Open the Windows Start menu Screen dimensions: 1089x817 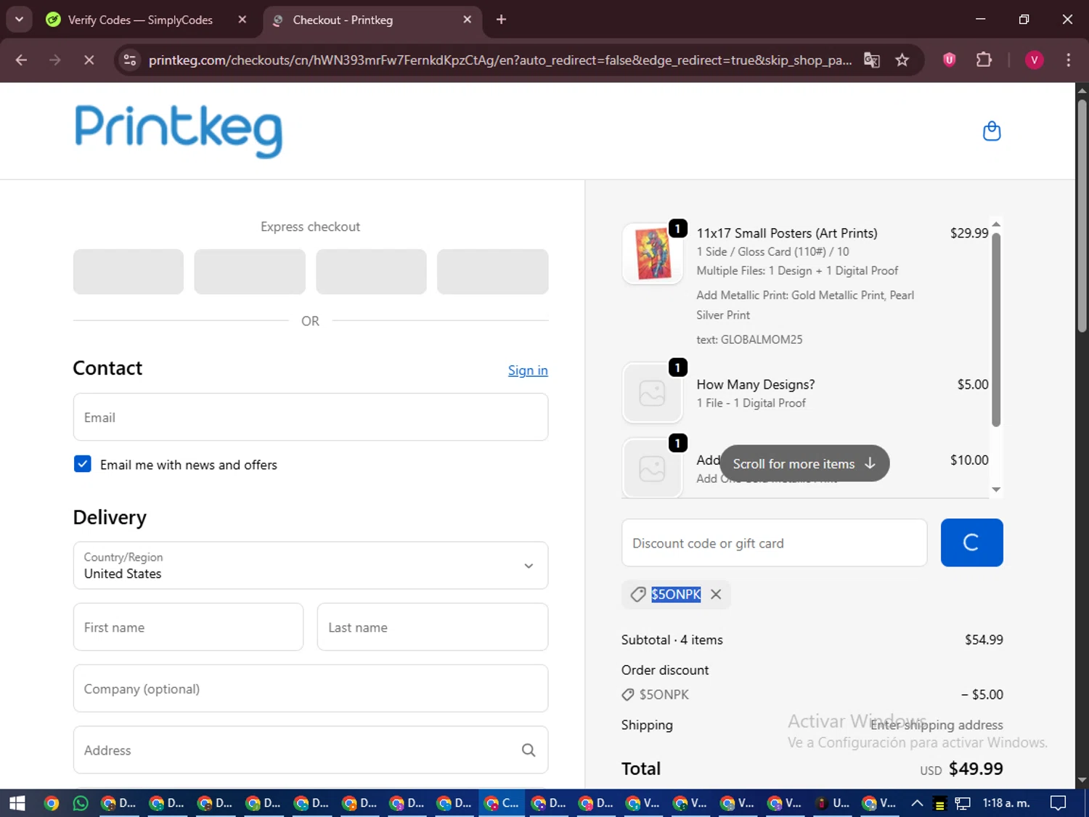(17, 802)
